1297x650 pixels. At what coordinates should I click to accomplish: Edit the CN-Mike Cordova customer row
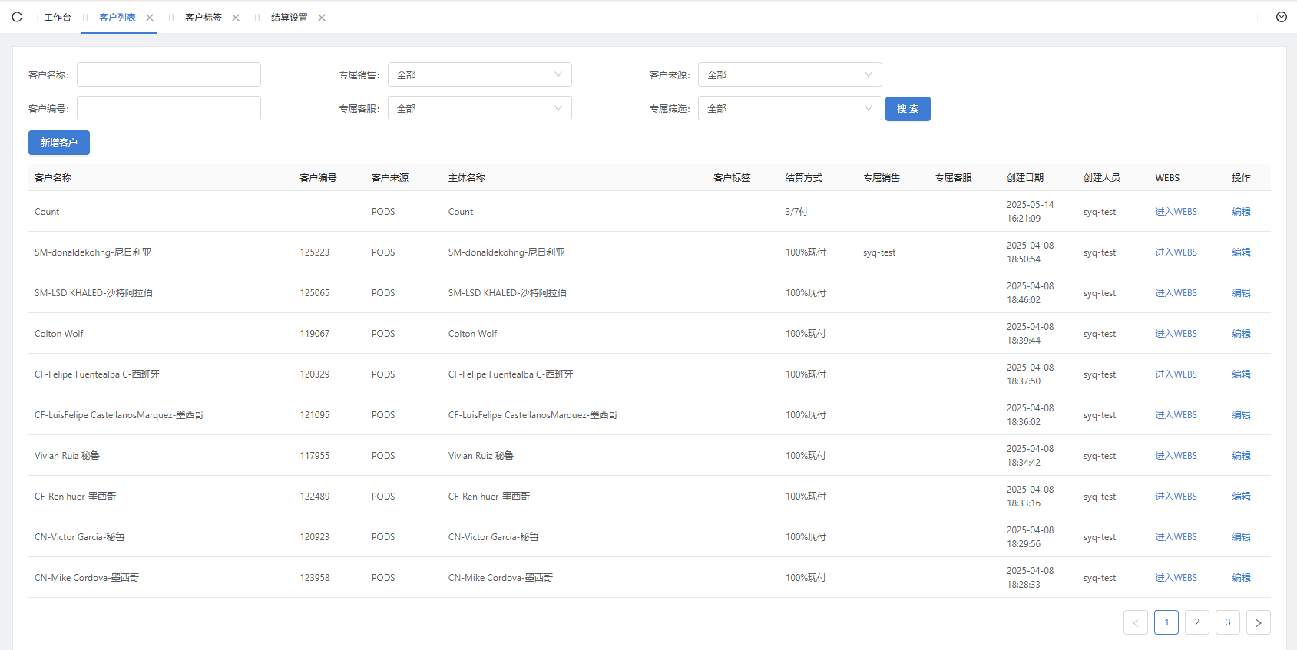1241,578
